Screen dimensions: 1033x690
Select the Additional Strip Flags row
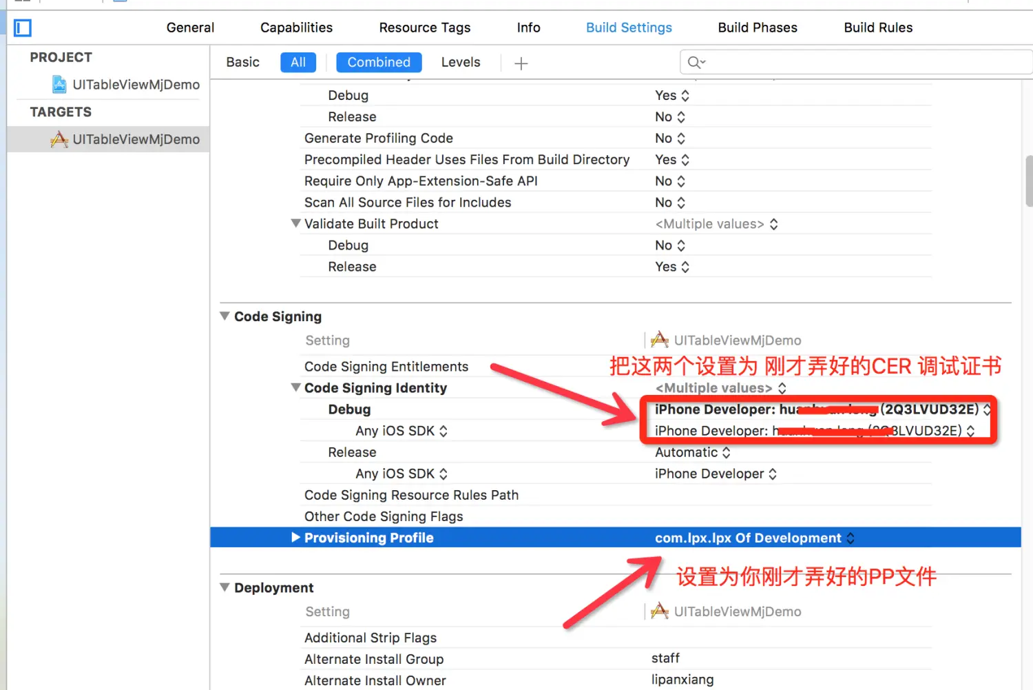(616, 638)
